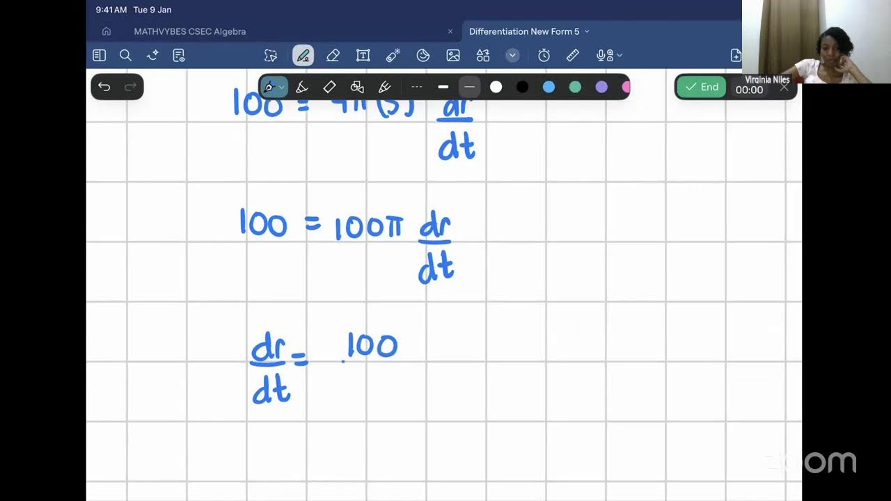The image size is (891, 501).
Task: Open the AI sparkle assistant
Action: 152,56
